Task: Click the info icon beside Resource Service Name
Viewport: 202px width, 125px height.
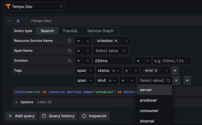Action: 70,41
